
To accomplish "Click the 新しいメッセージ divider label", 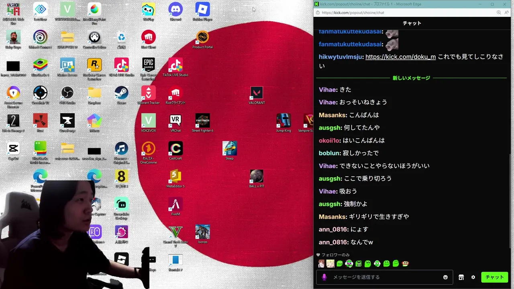I will 411,78.
